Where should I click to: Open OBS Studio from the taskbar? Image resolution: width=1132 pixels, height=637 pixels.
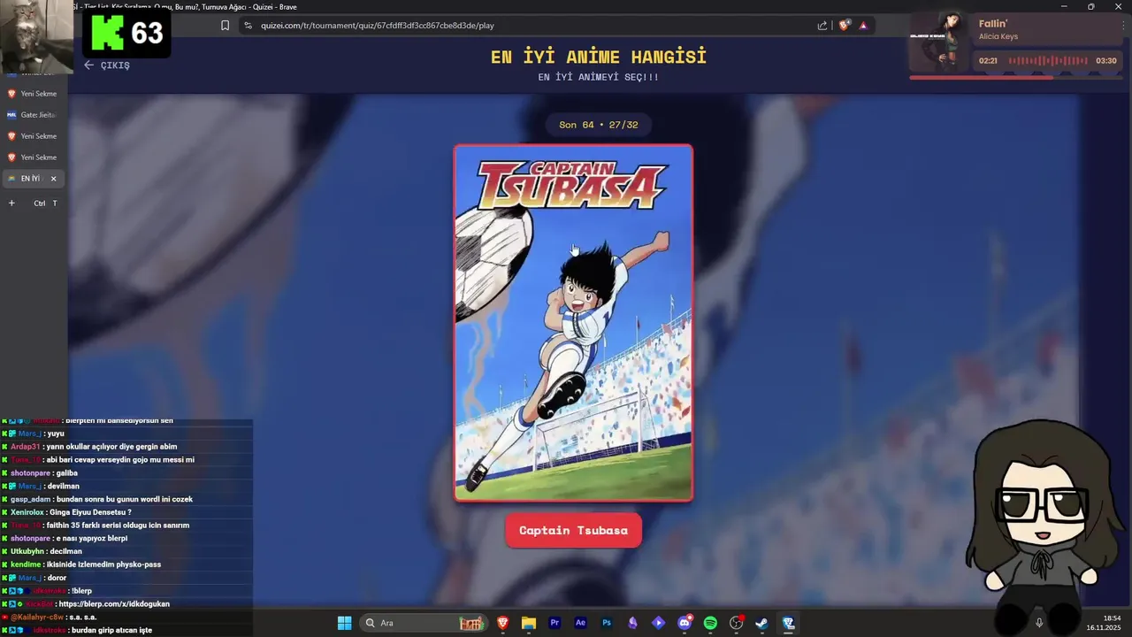click(x=736, y=623)
